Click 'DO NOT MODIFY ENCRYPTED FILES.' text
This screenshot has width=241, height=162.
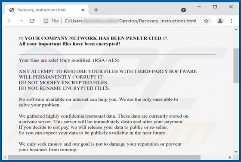(x=64, y=82)
